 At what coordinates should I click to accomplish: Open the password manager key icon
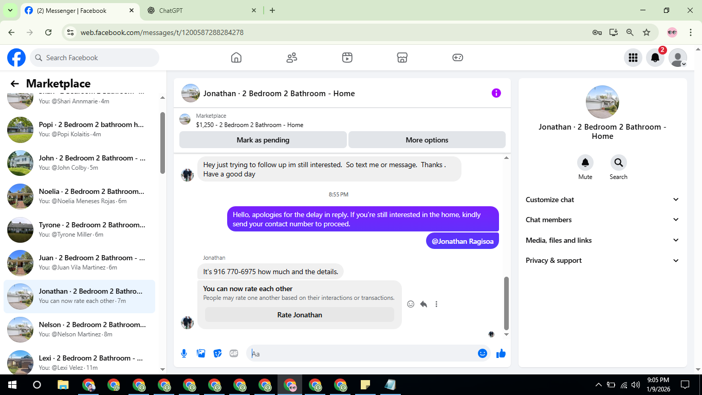pyautogui.click(x=597, y=32)
